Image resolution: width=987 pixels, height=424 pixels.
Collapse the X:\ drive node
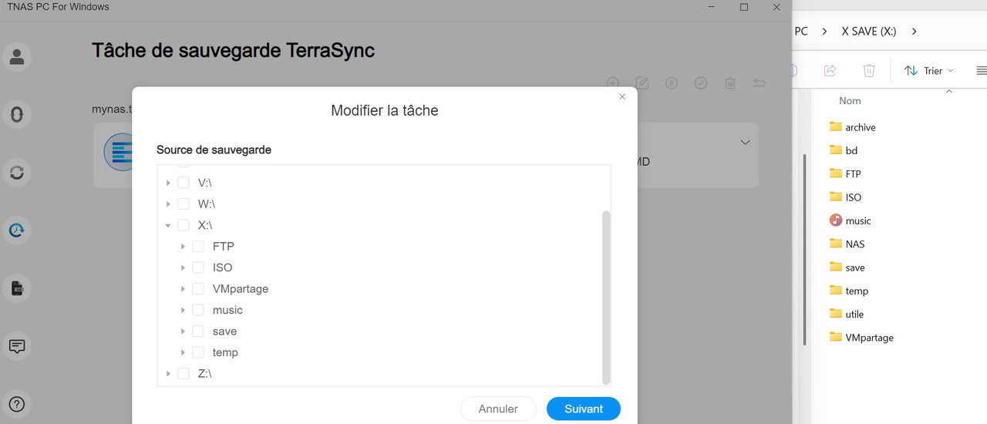(168, 225)
